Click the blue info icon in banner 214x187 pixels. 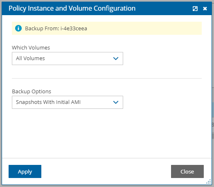click(x=18, y=28)
